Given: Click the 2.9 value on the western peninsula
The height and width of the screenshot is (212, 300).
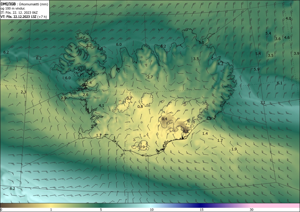Looking at the screenshot, I should point(63,98).
